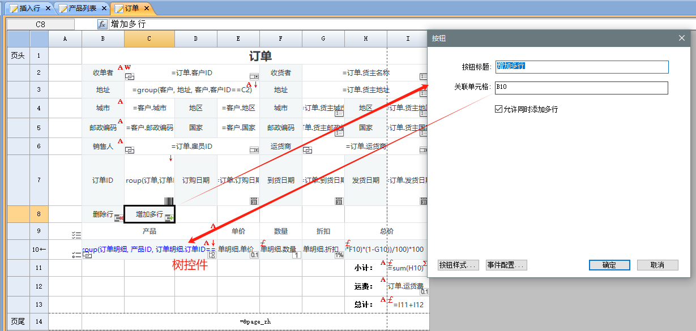Screen dimensions: 696x331
Task: Open dropdown widget in 订单.雇员ID cell
Action: coord(254,151)
